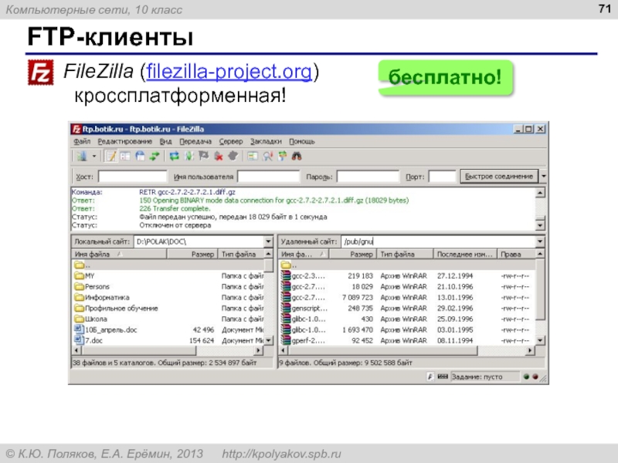Select the 7.doc file icon
618x463 pixels.
pyautogui.click(x=80, y=340)
